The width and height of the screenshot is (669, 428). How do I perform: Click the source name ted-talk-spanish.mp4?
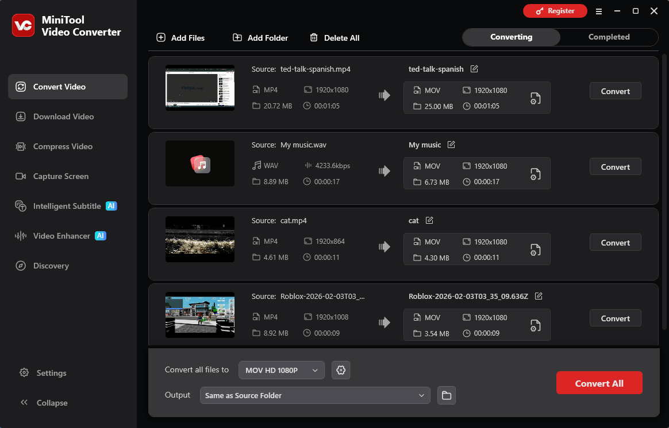click(x=316, y=69)
